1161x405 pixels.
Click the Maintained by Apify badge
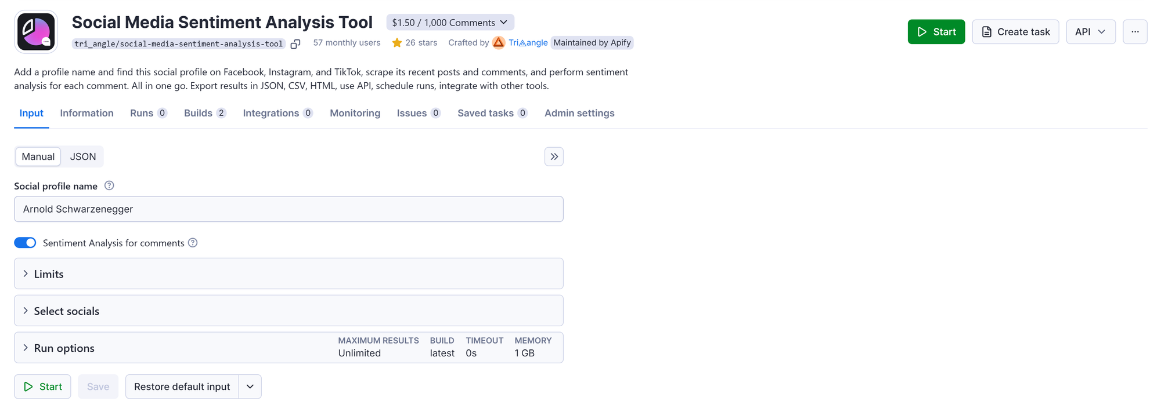[x=592, y=43]
